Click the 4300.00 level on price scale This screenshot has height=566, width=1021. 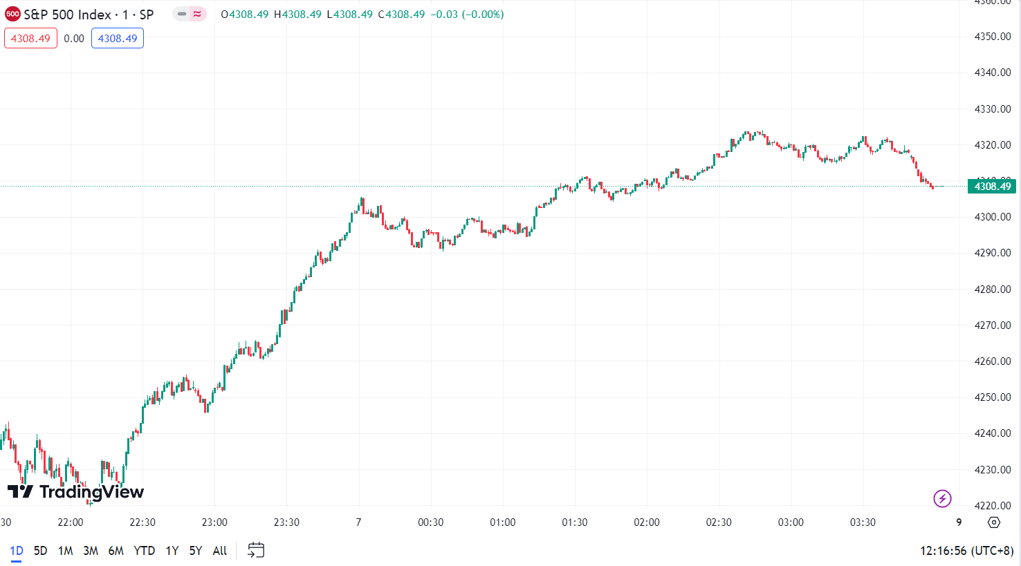tap(992, 217)
